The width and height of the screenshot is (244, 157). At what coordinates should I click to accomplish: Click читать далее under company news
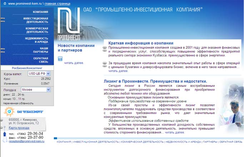tap(74, 63)
